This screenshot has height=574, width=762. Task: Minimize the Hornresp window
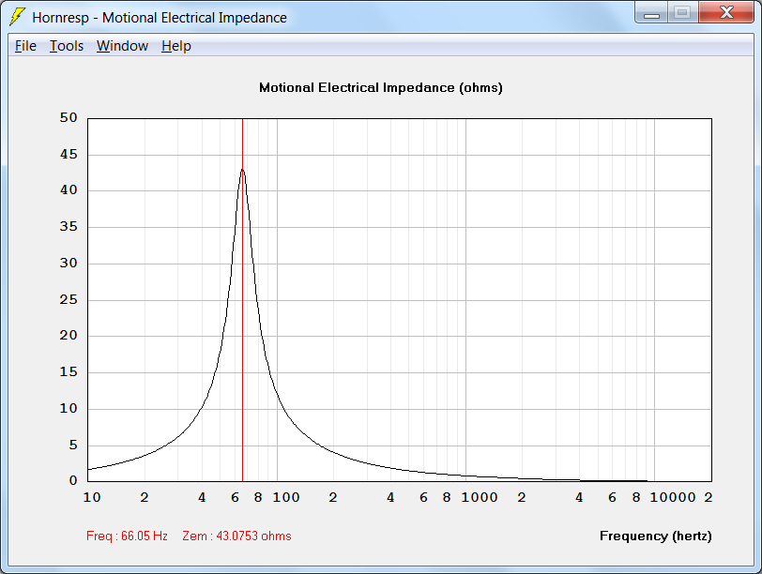coord(651,13)
